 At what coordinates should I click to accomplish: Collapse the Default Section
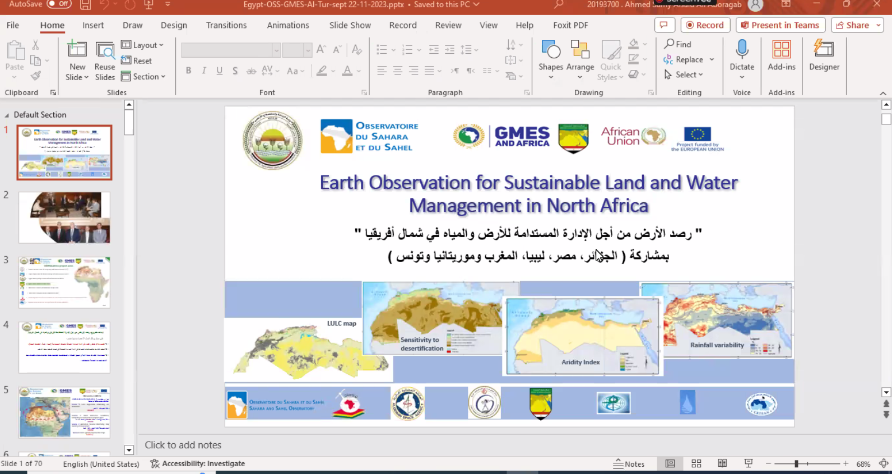7,115
